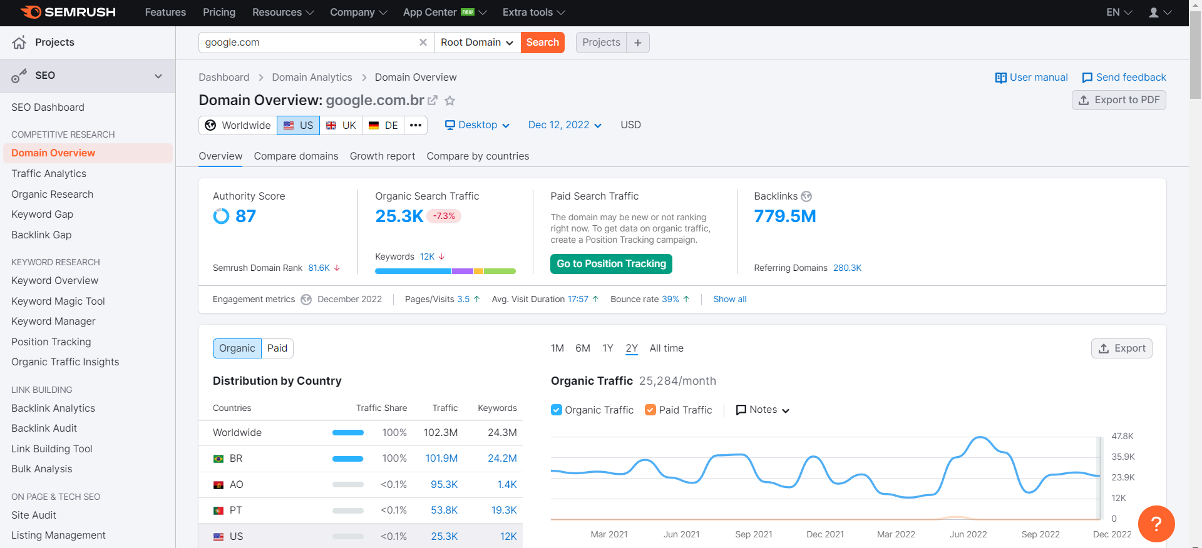1202x548 pixels.
Task: Click the Semrush logo
Action: pyautogui.click(x=68, y=12)
